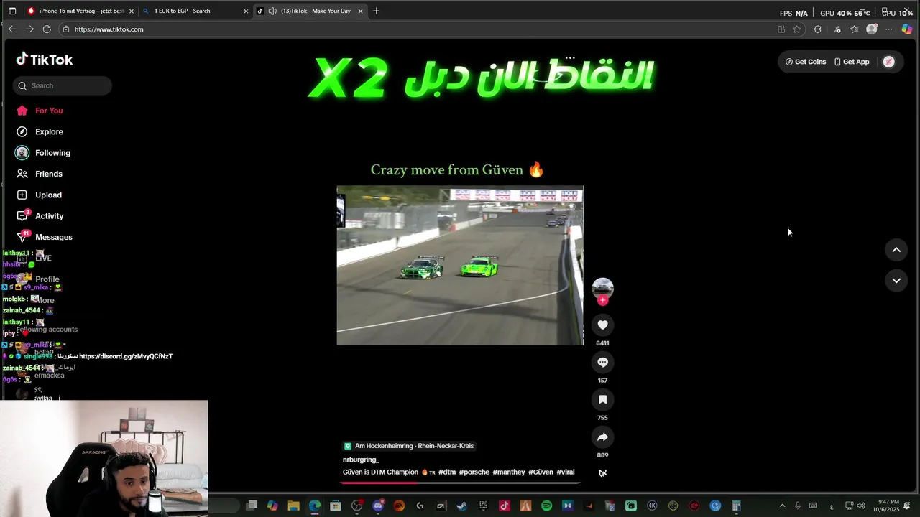
Task: Follow the creator using the red plus
Action: pyautogui.click(x=602, y=300)
